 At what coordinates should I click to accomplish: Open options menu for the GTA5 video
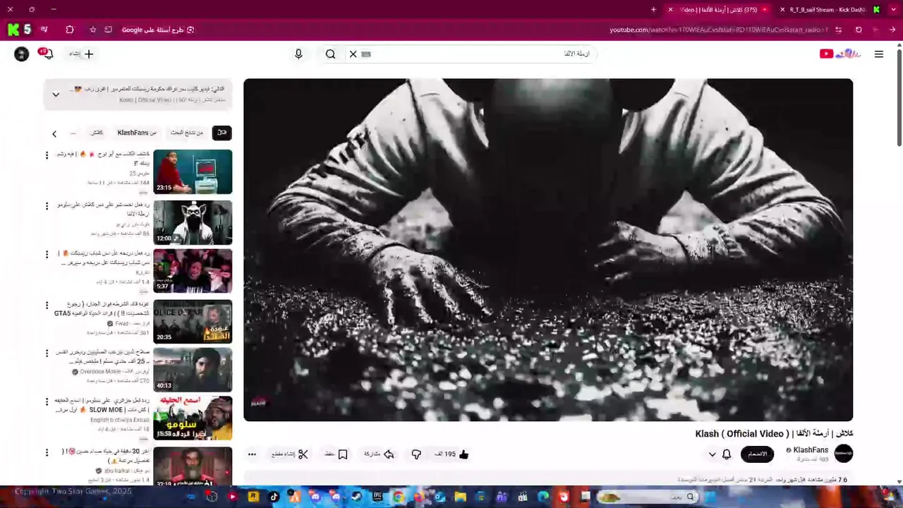47,305
